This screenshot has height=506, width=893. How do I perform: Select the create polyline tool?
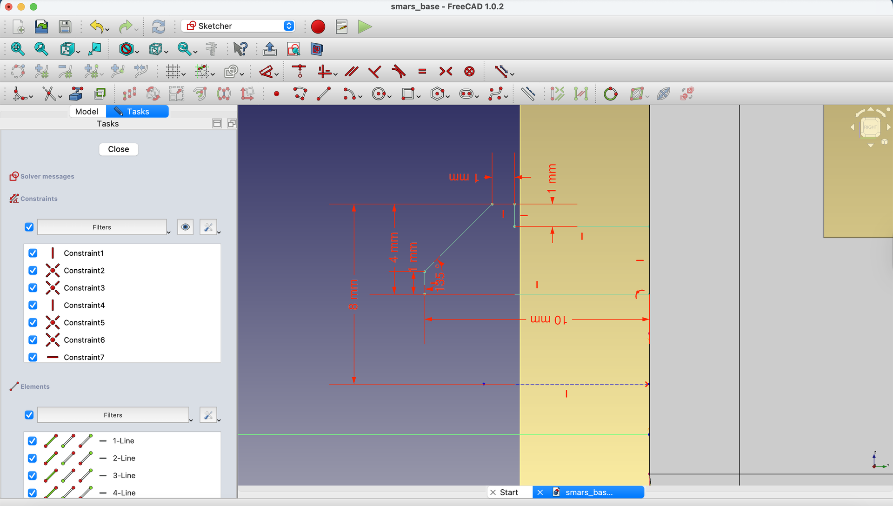(x=300, y=94)
